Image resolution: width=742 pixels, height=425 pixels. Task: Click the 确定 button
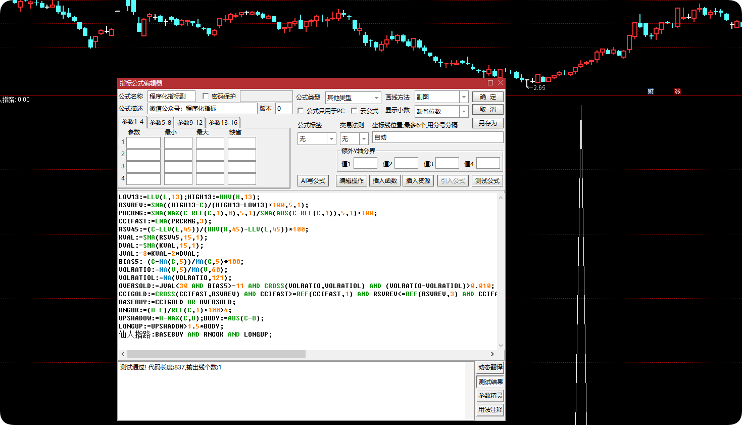click(488, 97)
